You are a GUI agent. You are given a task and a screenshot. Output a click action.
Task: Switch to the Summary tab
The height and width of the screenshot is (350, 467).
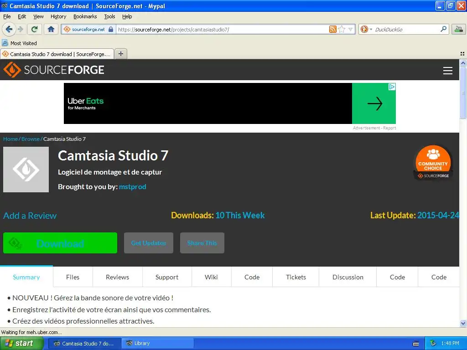point(26,277)
